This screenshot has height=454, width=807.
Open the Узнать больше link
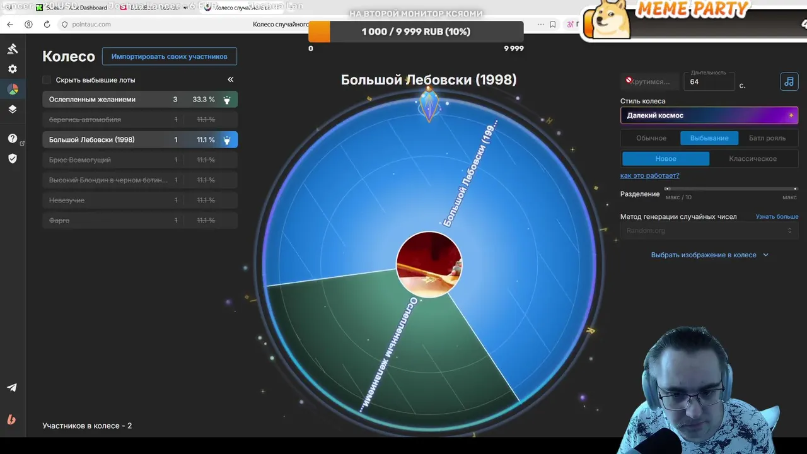click(x=777, y=216)
